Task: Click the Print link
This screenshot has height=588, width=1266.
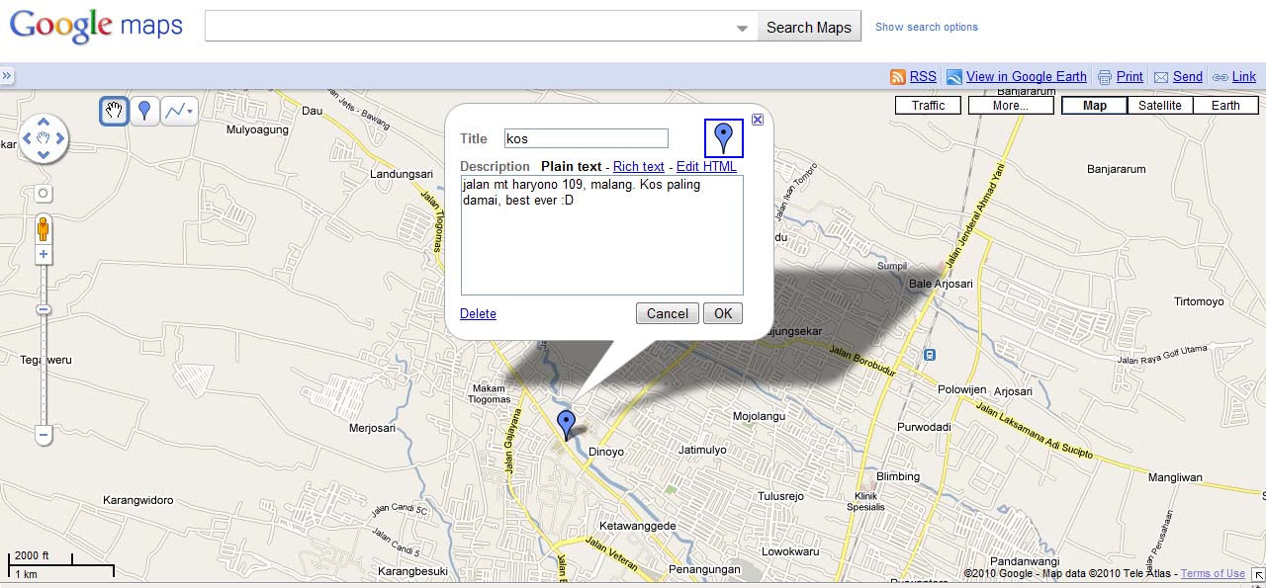Action: pyautogui.click(x=1130, y=76)
